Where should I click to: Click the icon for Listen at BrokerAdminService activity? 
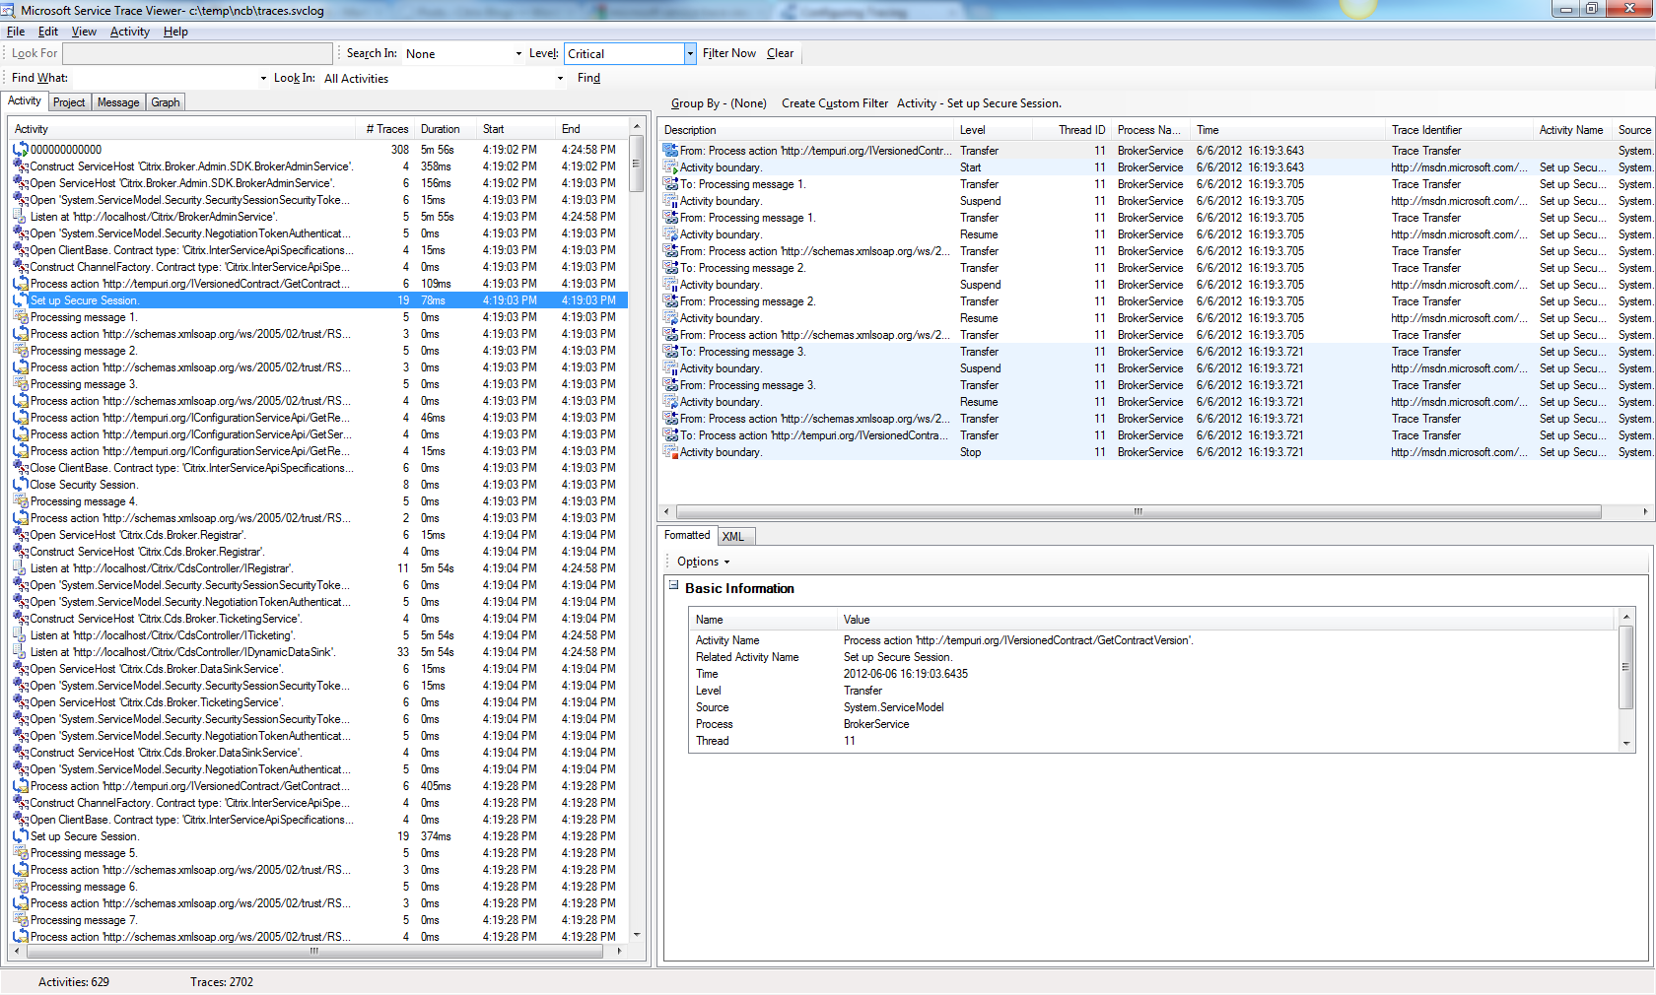(20, 217)
